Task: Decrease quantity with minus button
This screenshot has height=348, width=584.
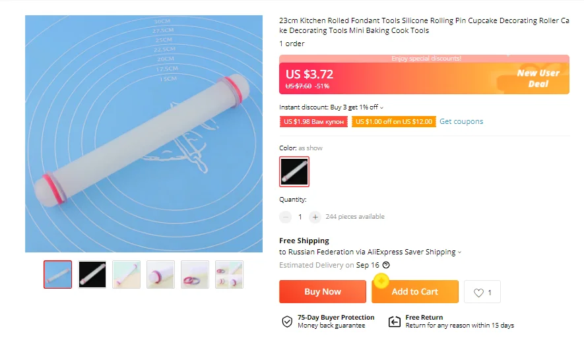Action: (x=286, y=217)
